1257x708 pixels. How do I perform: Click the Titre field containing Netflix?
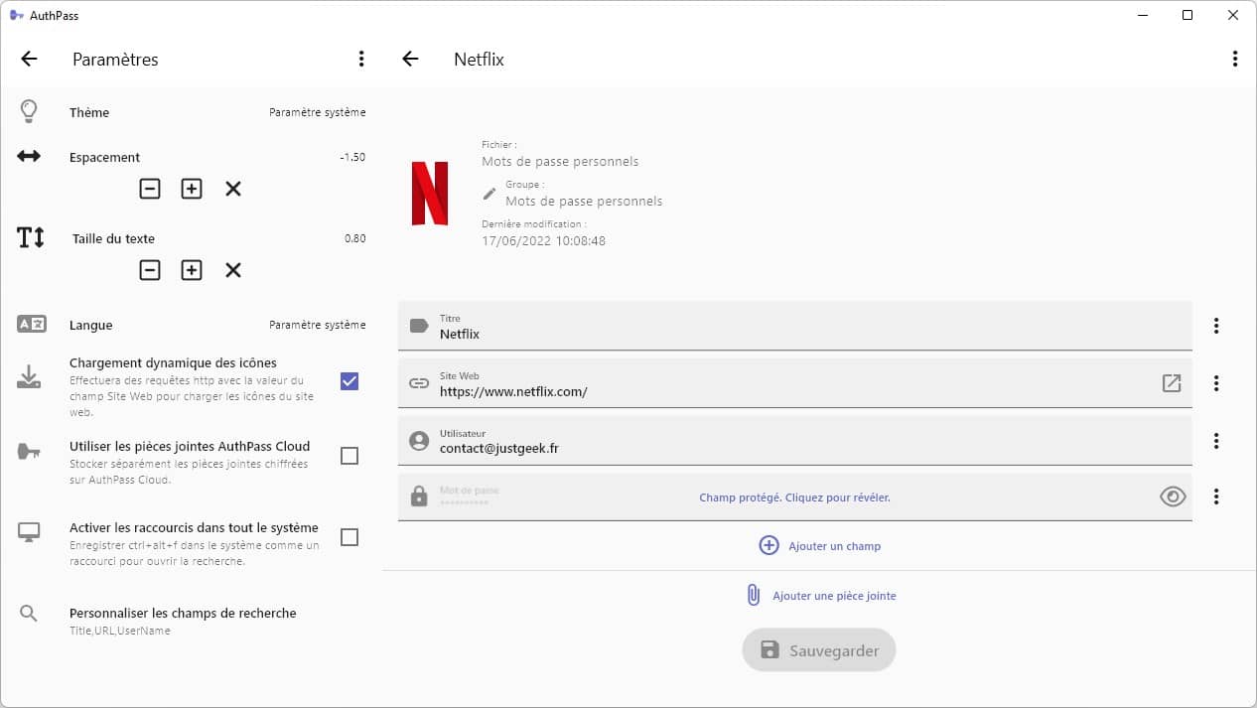(795, 326)
